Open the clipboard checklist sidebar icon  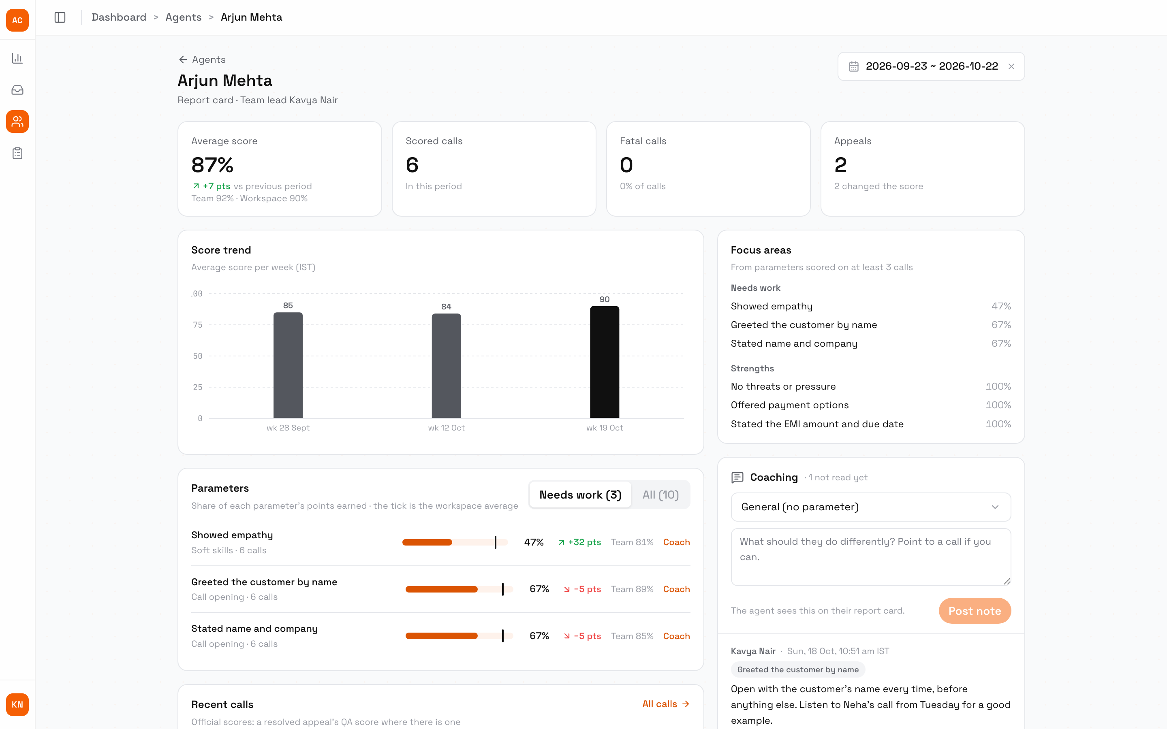pyautogui.click(x=17, y=153)
